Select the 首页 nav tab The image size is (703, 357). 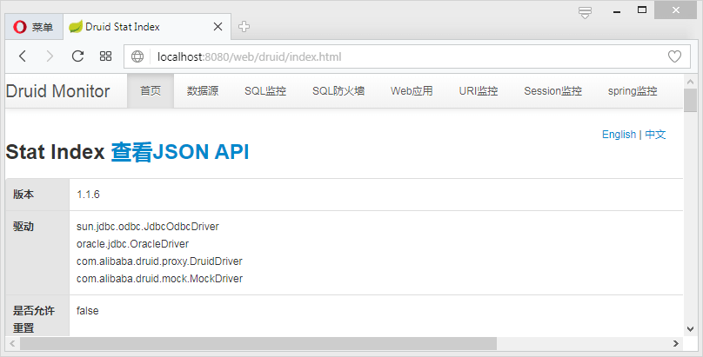(151, 91)
